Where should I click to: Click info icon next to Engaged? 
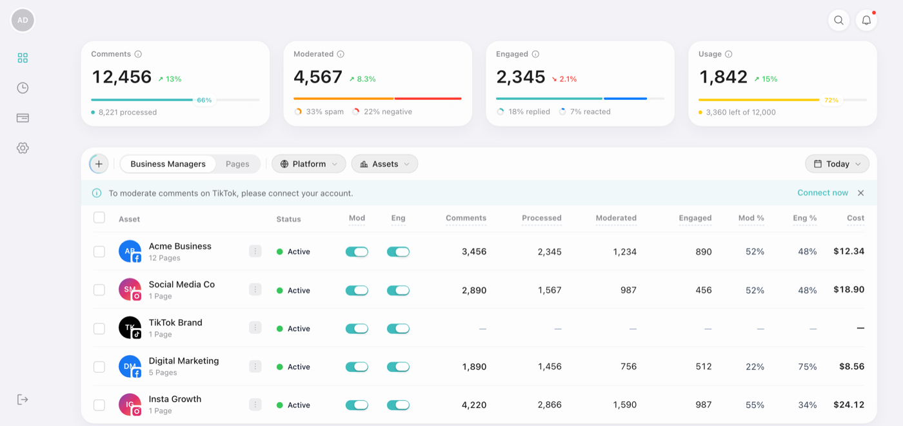point(535,54)
